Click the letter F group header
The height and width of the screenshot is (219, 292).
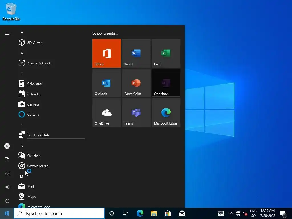pos(22,125)
